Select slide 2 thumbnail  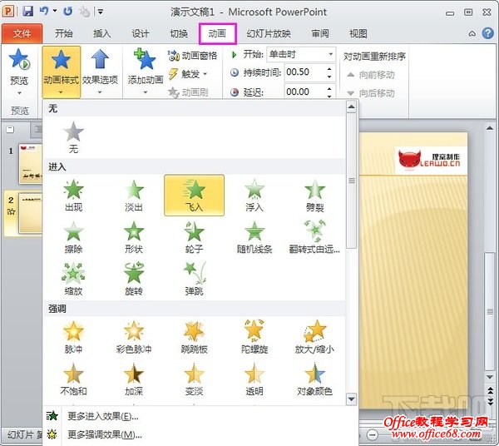pos(30,213)
